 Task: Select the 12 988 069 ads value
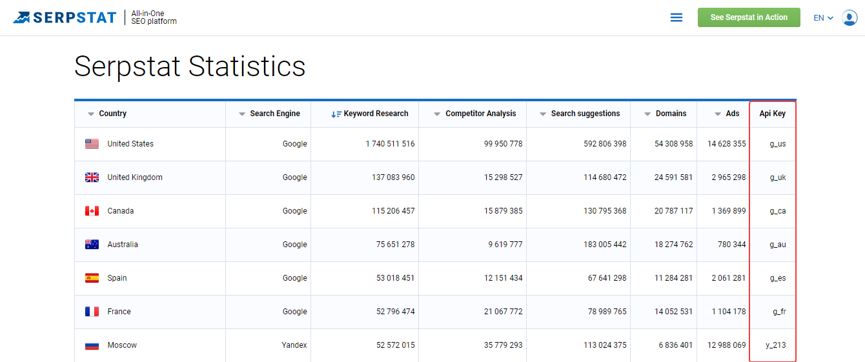tap(727, 345)
